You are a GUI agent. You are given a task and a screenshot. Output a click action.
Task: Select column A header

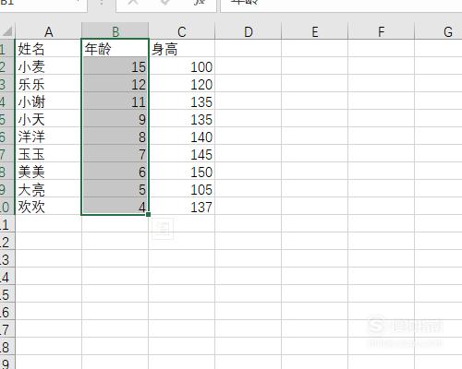click(48, 31)
